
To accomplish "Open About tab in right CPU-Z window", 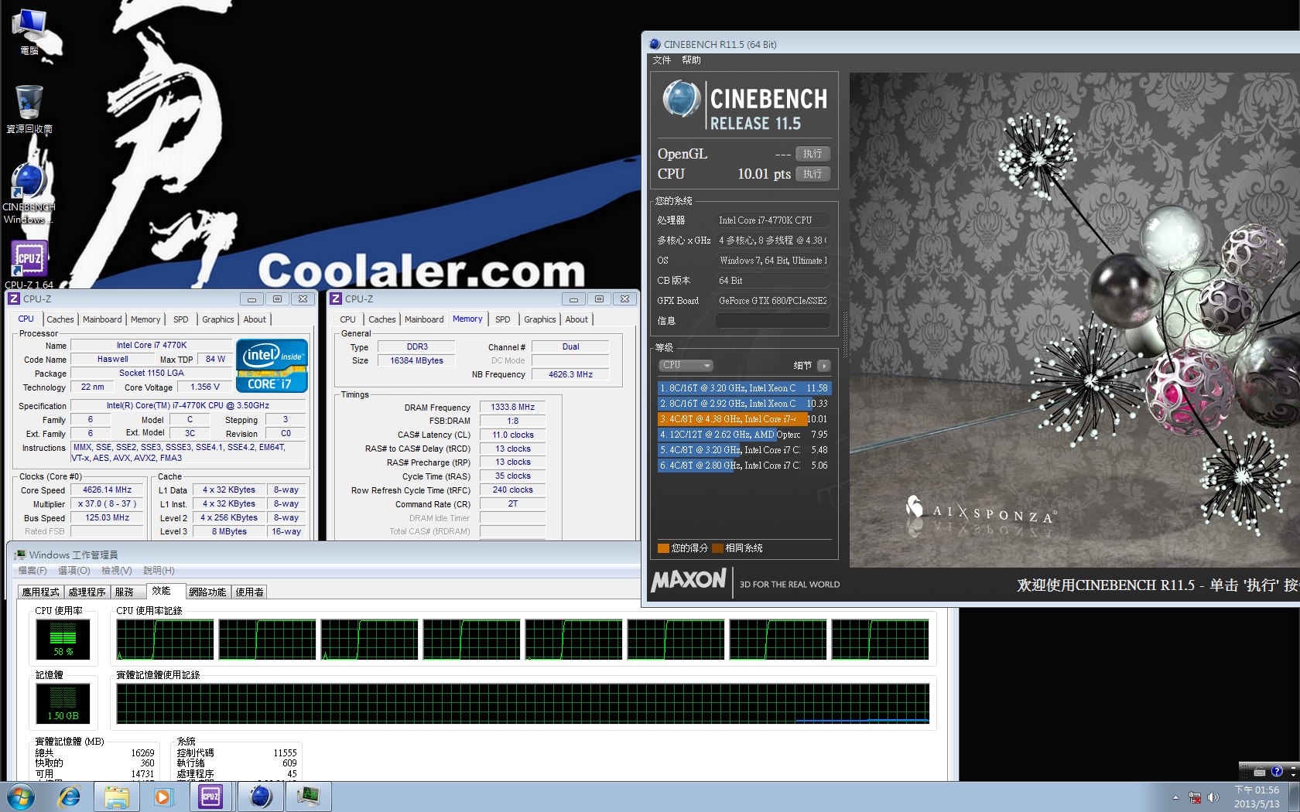I will pos(576,319).
